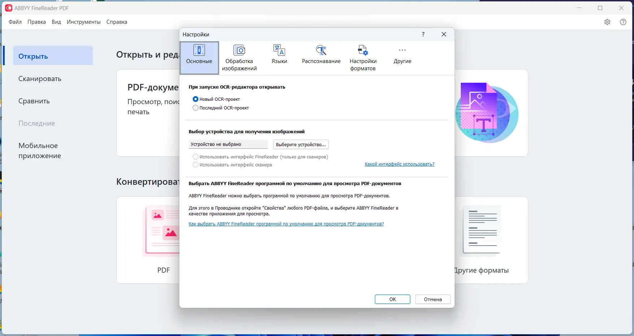
Task: Click the ABBYY FineReader app logo
Action: 8,8
